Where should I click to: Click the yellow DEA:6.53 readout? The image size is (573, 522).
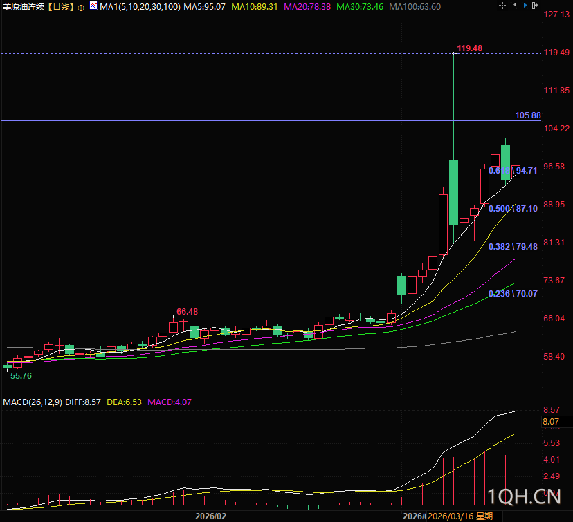pyautogui.click(x=124, y=402)
